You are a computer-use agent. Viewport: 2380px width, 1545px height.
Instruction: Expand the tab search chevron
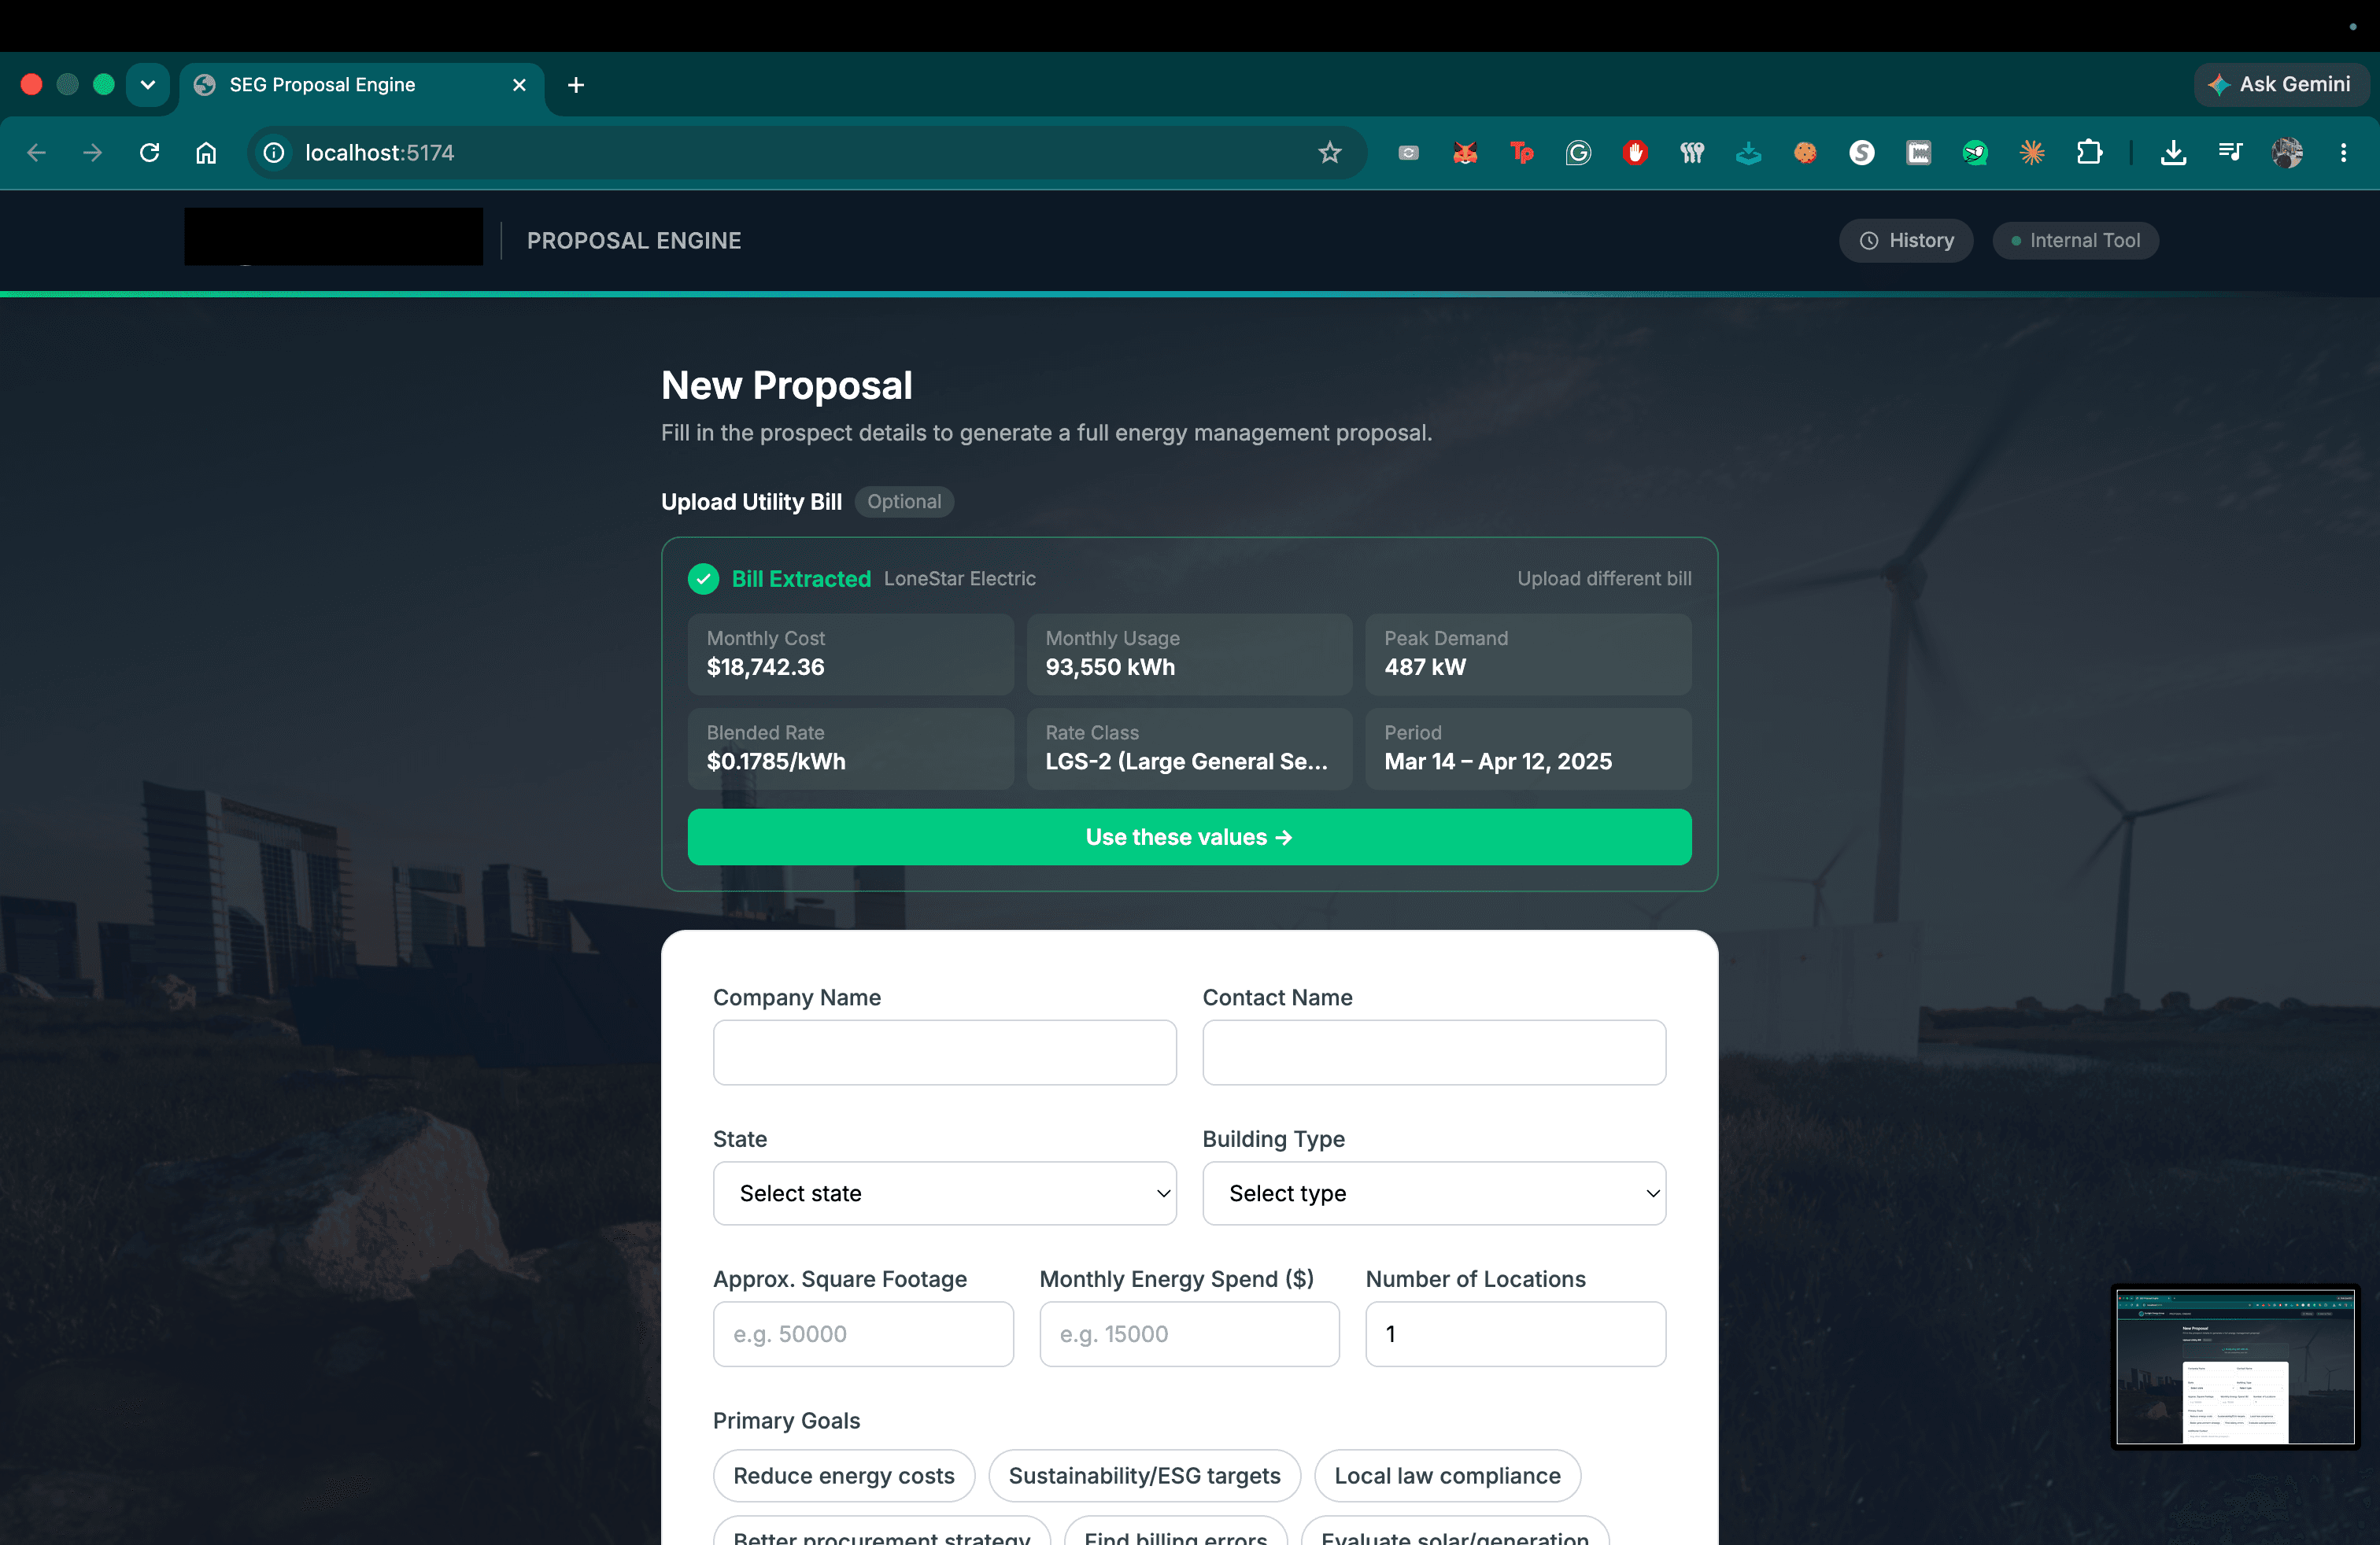pos(148,85)
